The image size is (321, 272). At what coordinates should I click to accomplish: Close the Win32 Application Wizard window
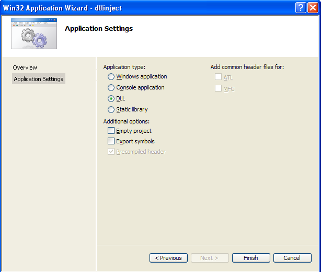tap(313, 7)
